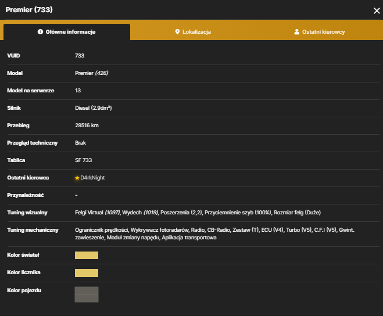Click the Kolor pojazdu row label

point(24,290)
